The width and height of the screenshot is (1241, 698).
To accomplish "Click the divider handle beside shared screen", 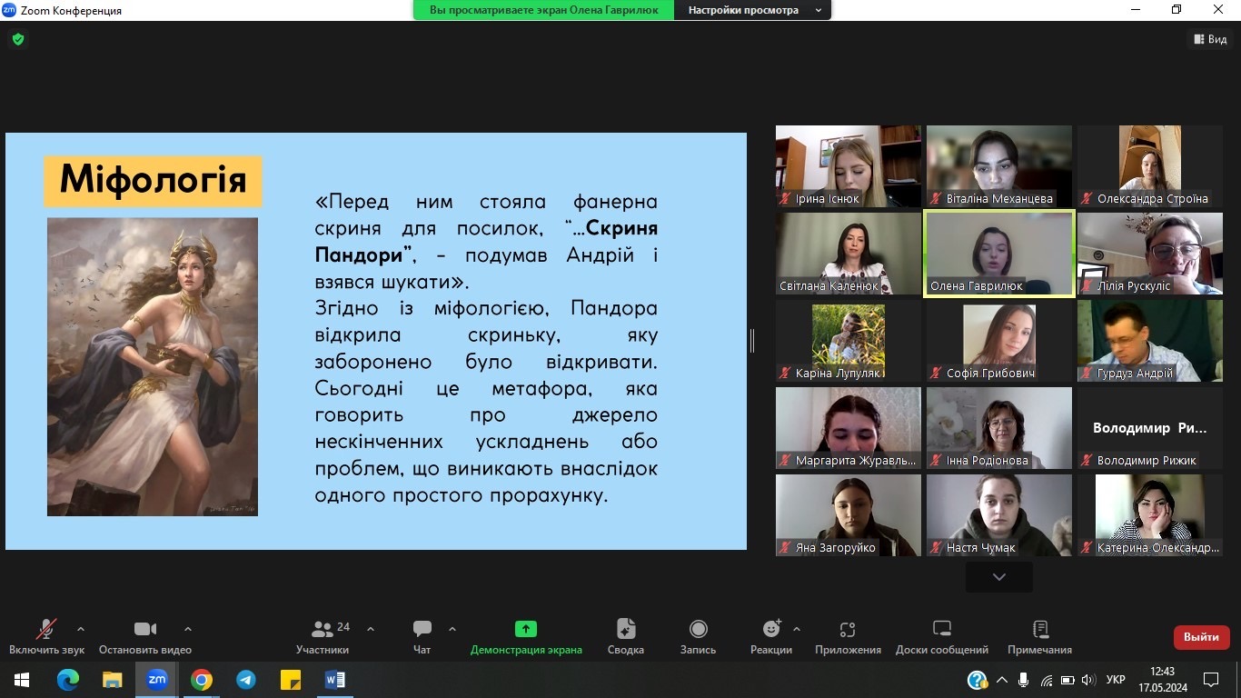I will coord(752,341).
